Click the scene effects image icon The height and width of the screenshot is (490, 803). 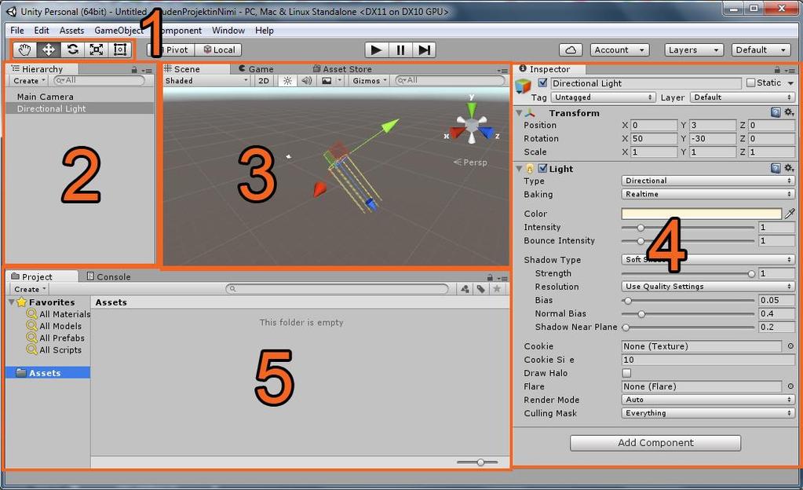[x=327, y=80]
